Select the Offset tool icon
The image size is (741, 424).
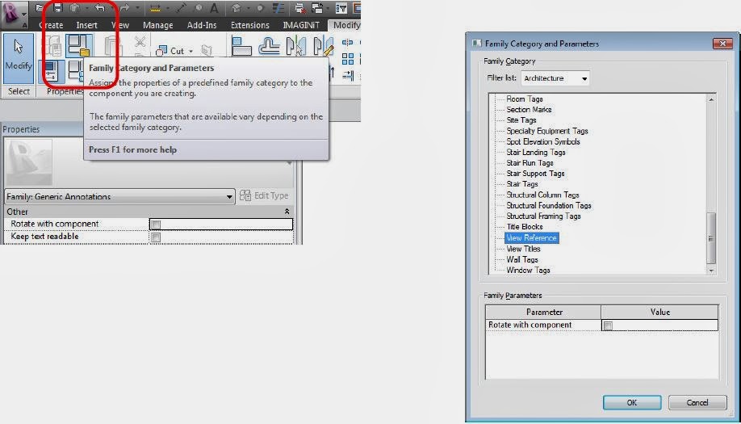tap(269, 46)
